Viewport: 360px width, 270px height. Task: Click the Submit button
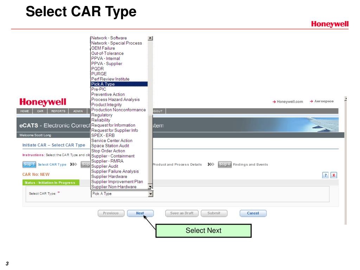click(x=214, y=213)
